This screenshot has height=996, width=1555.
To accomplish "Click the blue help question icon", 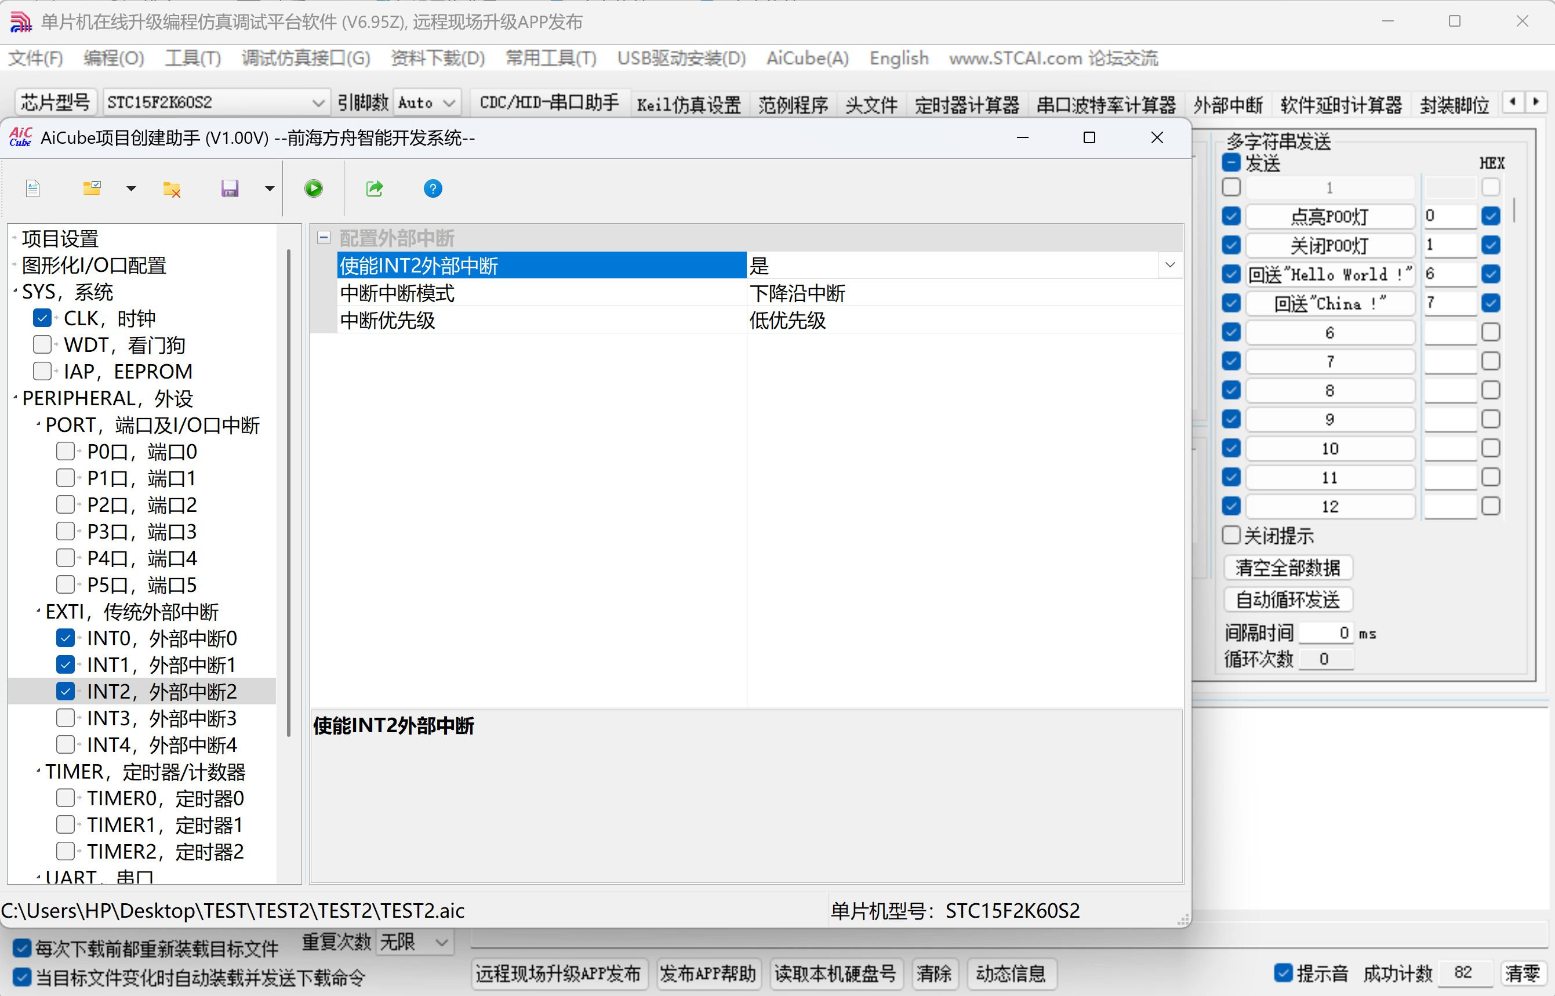I will 433,189.
